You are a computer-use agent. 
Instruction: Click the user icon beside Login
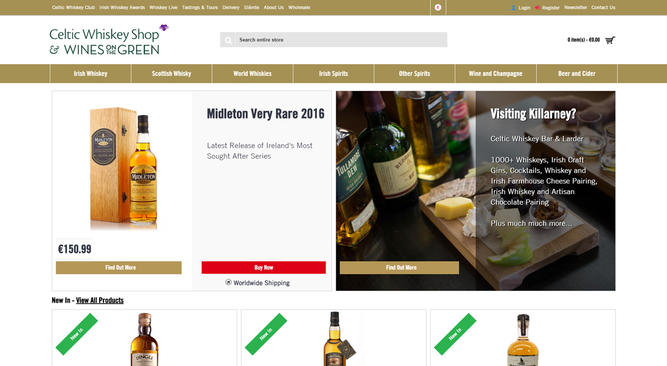coord(514,8)
